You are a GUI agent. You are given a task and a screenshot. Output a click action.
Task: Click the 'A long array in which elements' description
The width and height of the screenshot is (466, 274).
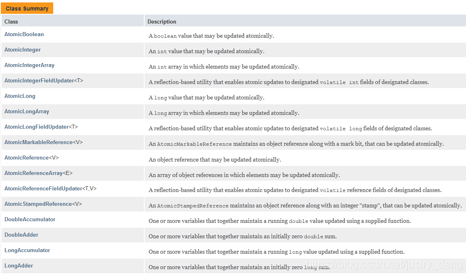pos(224,113)
